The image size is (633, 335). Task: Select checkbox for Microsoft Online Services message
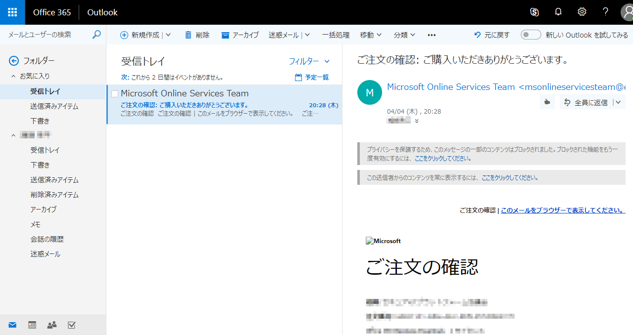[x=115, y=94]
